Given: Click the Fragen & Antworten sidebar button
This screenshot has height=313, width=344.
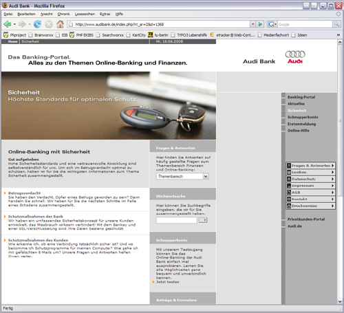Looking at the screenshot, I should coord(311,165).
